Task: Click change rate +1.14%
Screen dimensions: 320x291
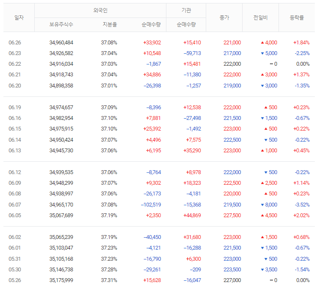Action: coord(302,183)
